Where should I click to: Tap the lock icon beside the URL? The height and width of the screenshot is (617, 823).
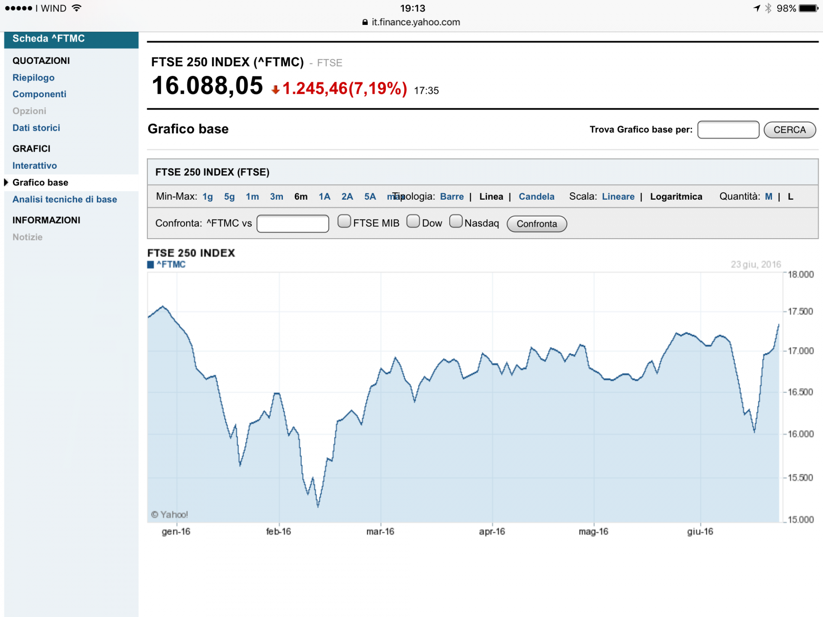click(x=365, y=22)
